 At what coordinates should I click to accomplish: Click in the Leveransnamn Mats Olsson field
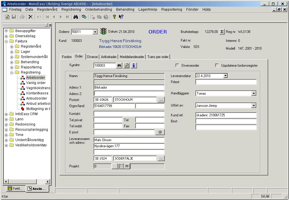pos(129,140)
